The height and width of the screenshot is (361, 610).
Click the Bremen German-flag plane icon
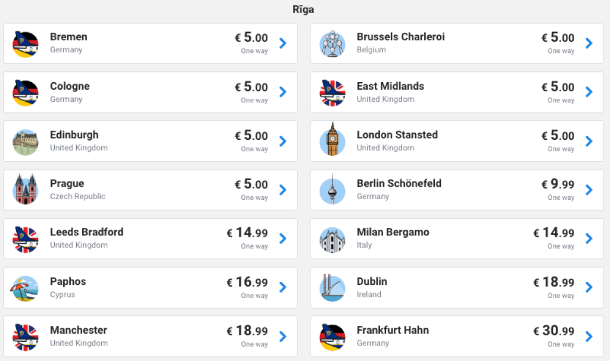tap(26, 43)
